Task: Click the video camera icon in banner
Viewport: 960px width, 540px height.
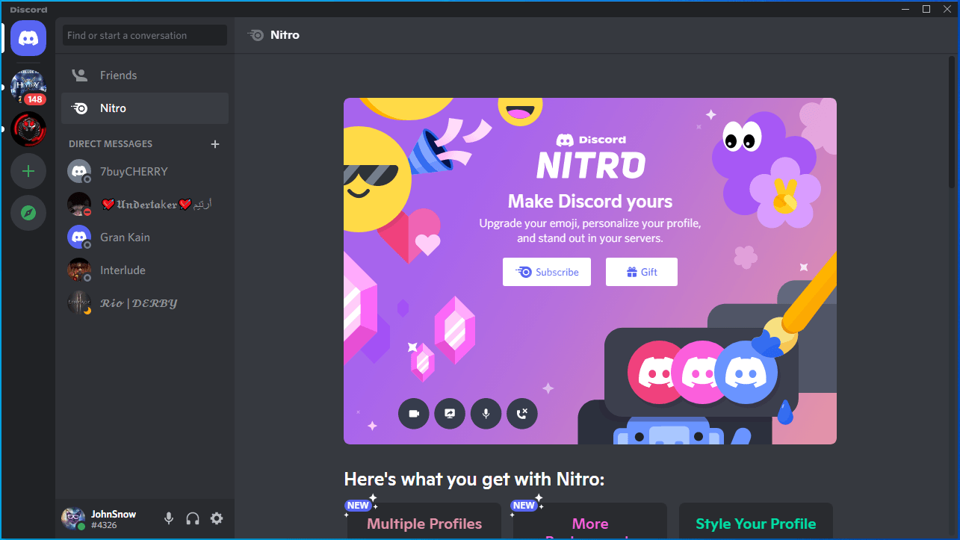Action: (x=413, y=414)
